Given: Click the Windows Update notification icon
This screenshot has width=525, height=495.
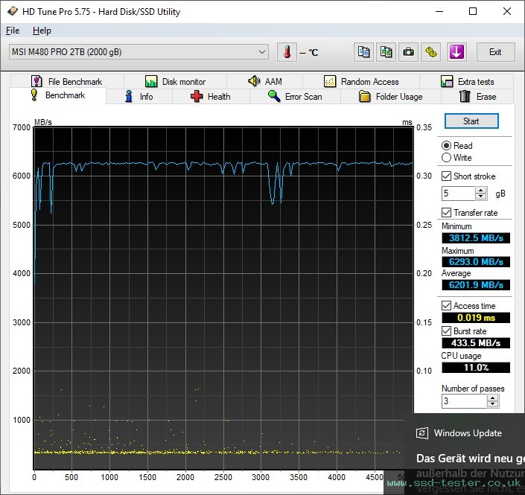Looking at the screenshot, I should [422, 433].
